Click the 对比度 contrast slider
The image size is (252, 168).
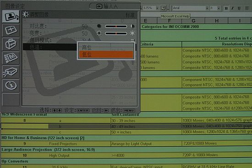click(116, 27)
